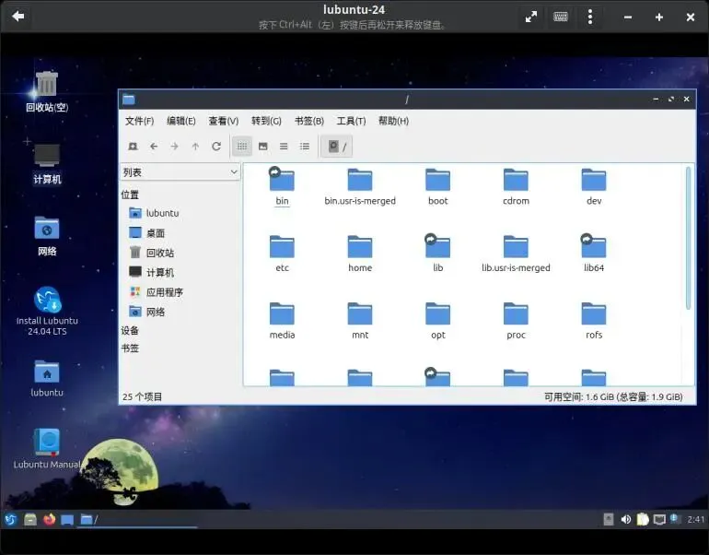Click the taskbar clock
Image resolution: width=709 pixels, height=555 pixels.
coord(696,519)
